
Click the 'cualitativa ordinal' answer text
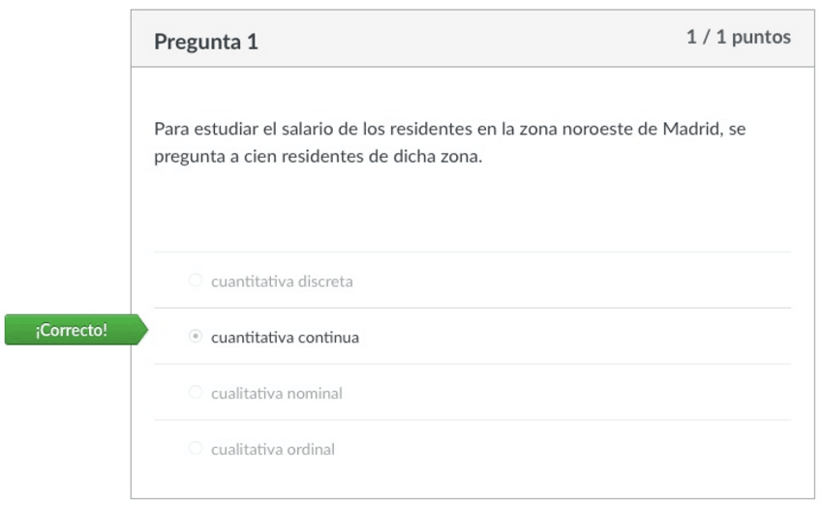pos(273,450)
